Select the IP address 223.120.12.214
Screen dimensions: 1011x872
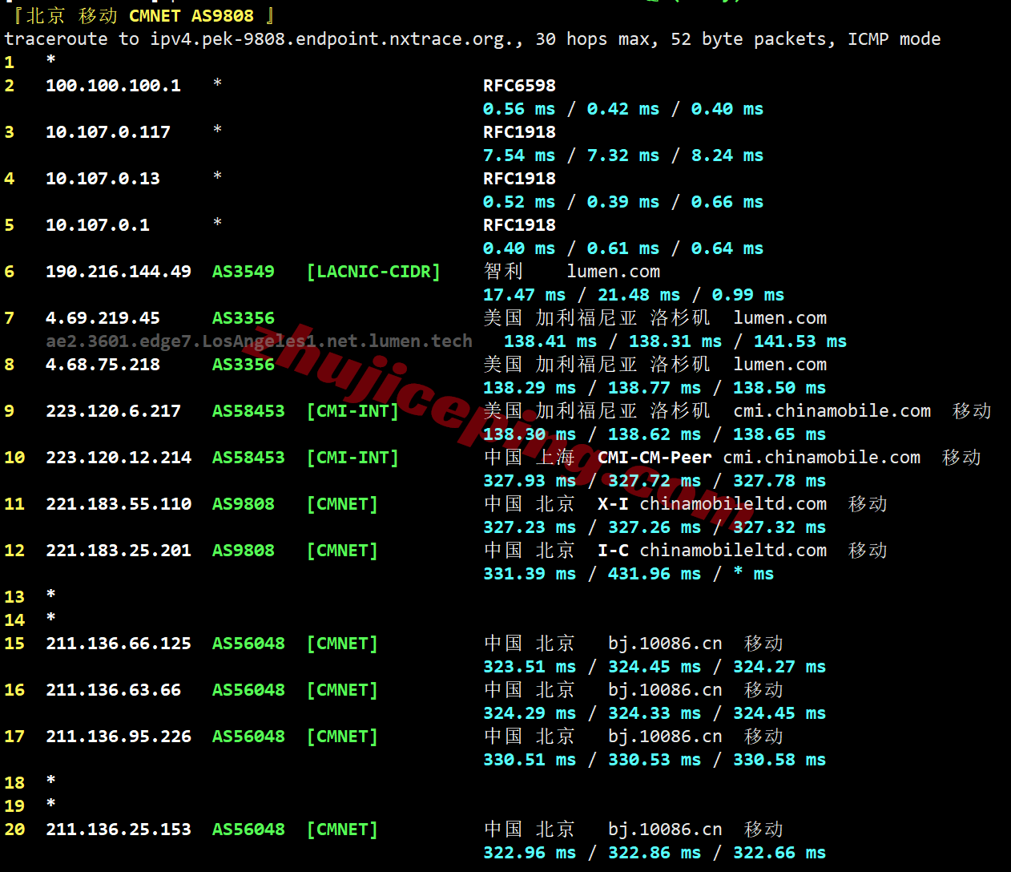(119, 458)
